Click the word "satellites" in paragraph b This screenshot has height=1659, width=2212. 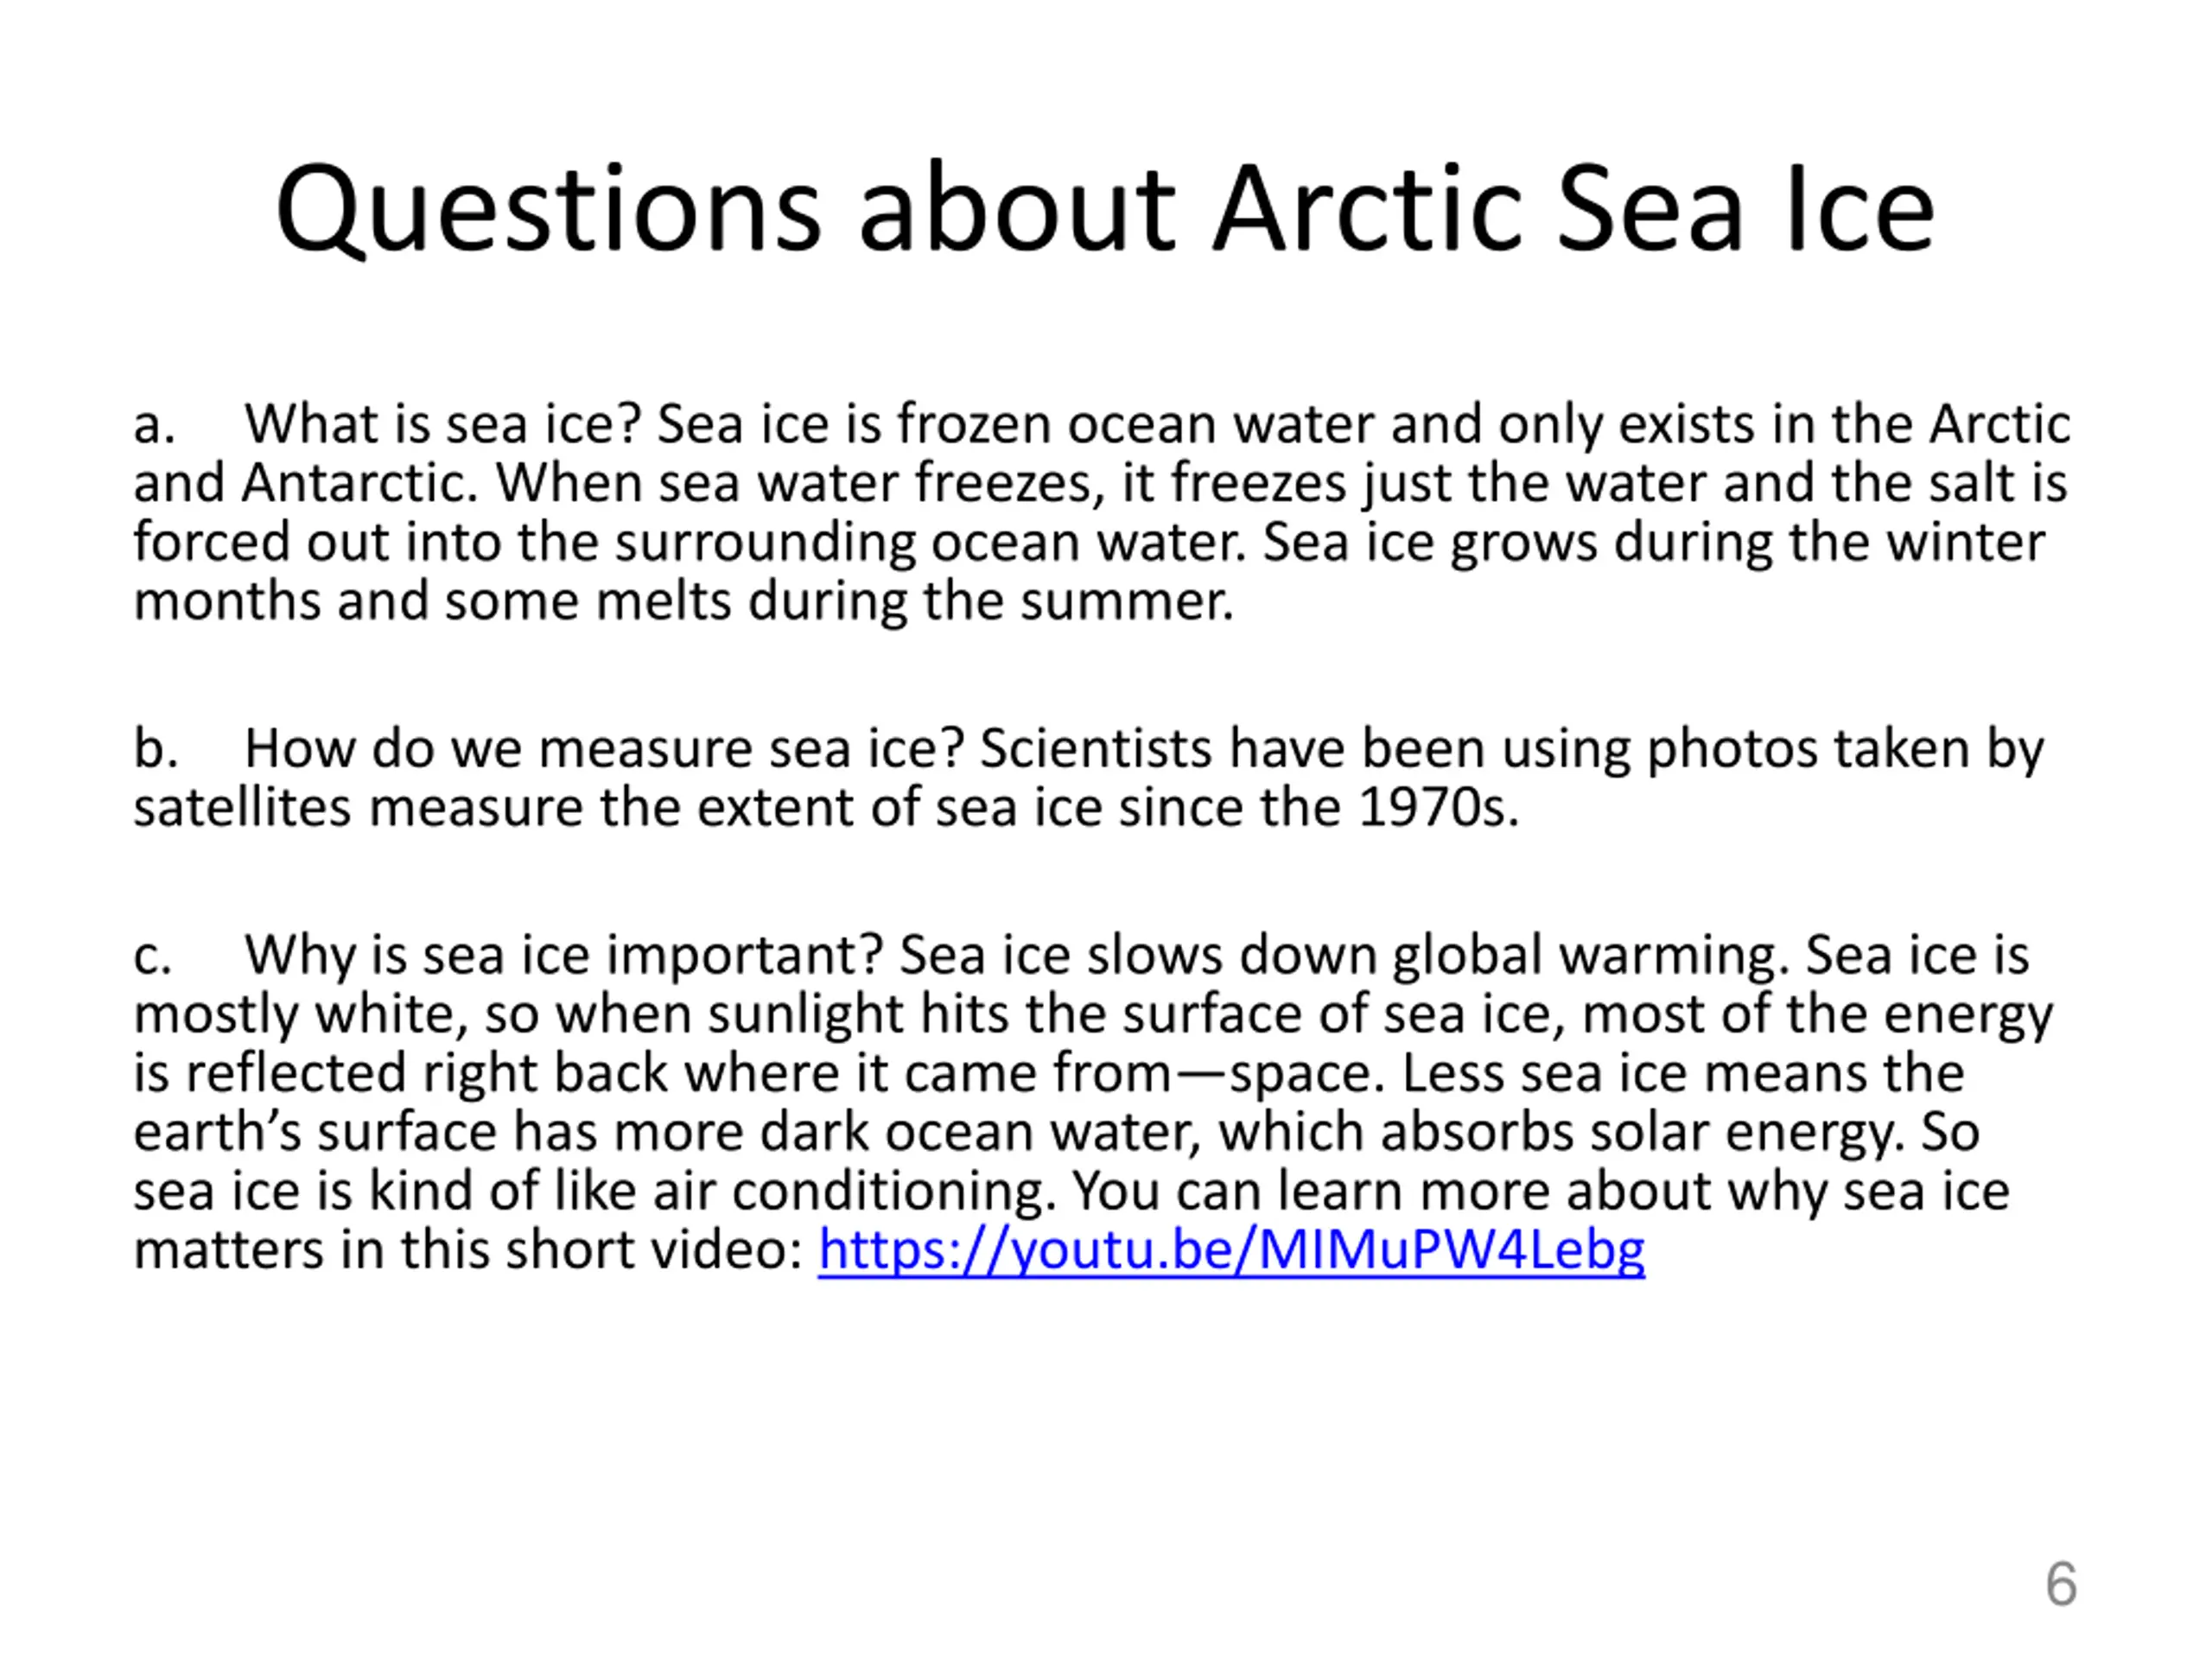tap(242, 807)
